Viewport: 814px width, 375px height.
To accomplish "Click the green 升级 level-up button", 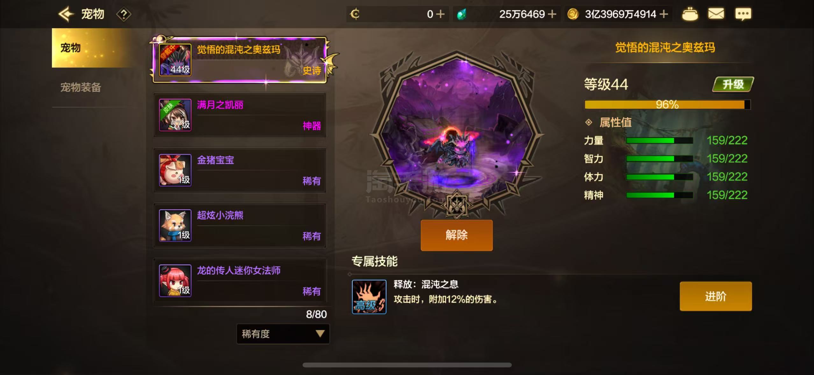I will [733, 84].
